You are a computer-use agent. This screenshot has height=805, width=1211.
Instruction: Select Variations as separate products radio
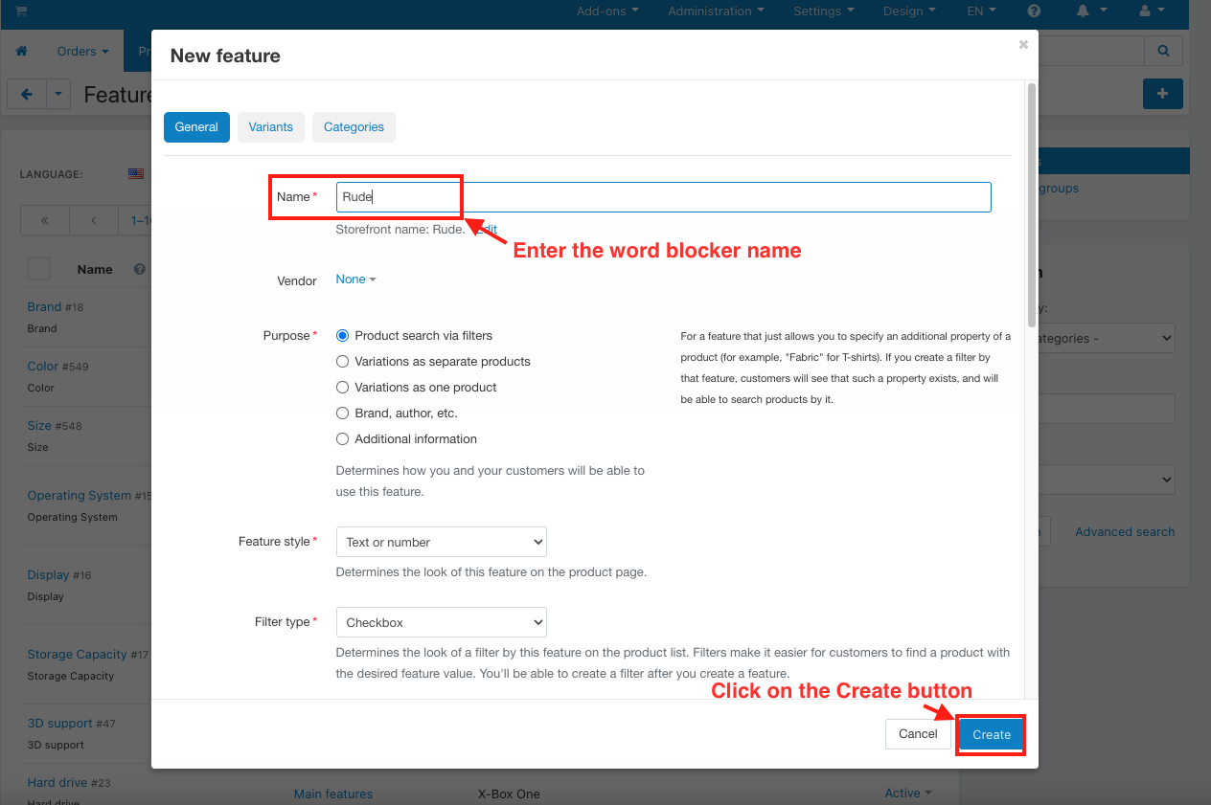342,362
